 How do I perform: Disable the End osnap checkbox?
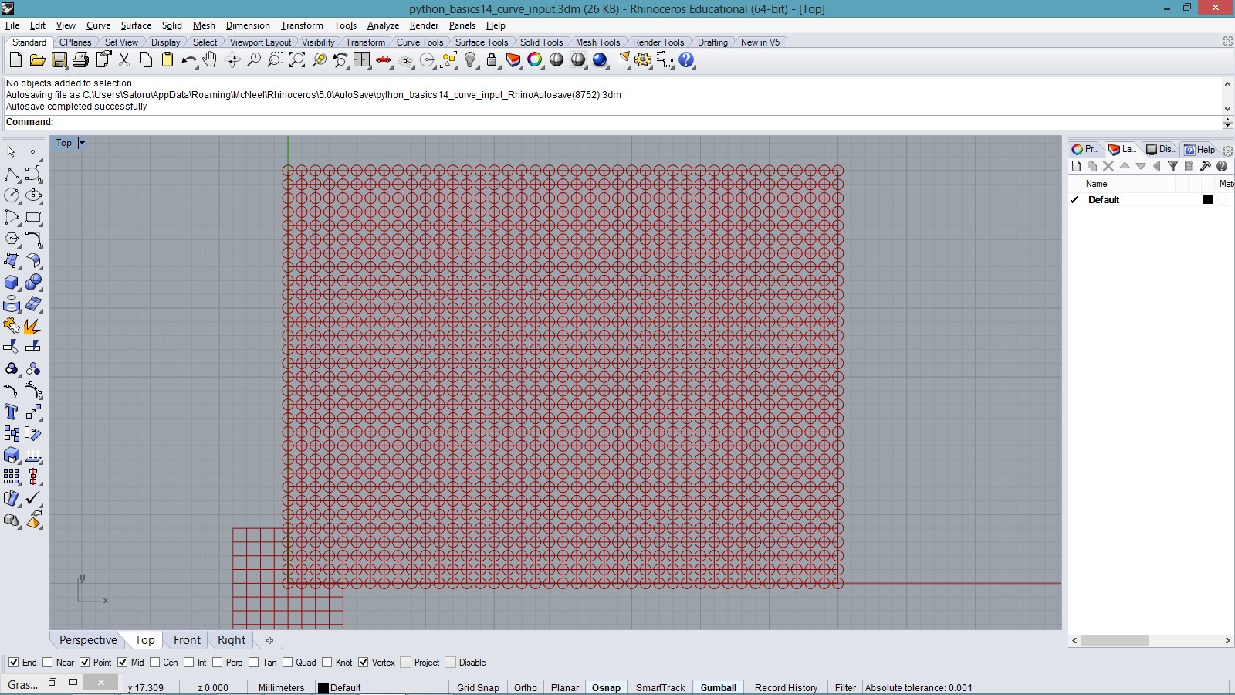(x=14, y=663)
